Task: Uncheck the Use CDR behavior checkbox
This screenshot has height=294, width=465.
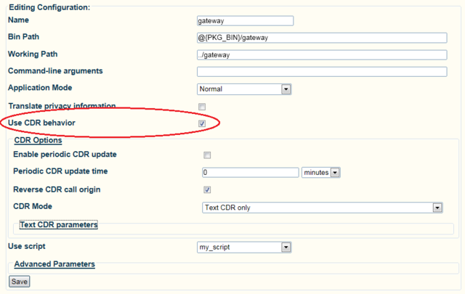Action: pyautogui.click(x=202, y=124)
